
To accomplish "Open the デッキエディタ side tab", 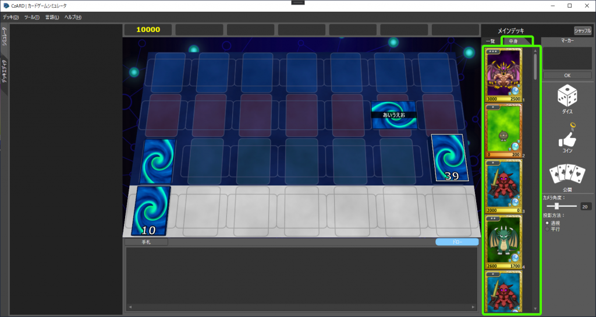I will 4,72.
